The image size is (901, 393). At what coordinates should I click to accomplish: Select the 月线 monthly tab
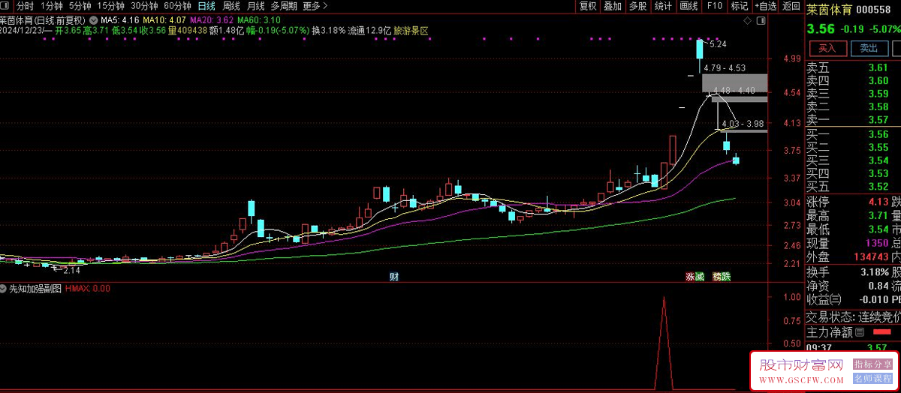[255, 6]
